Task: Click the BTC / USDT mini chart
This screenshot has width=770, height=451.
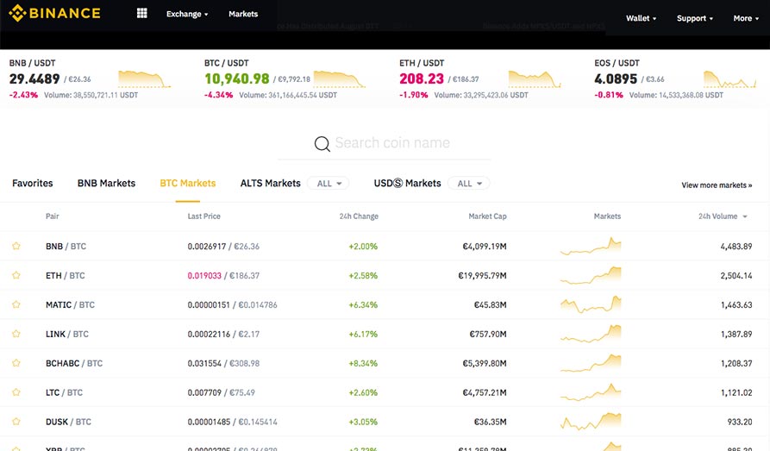Action: 340,79
